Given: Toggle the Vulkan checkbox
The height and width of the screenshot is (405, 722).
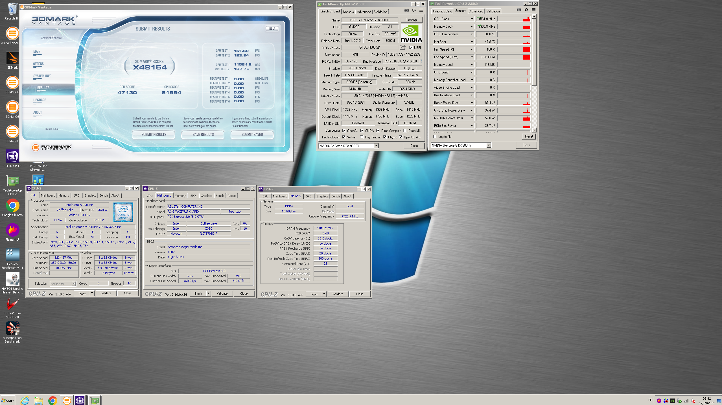Looking at the screenshot, I should coord(344,137).
